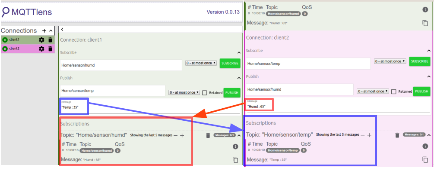Image resolution: width=434 pixels, height=171 pixels.
Task: Click PUBLISH button in client2 panel
Action: (421, 92)
